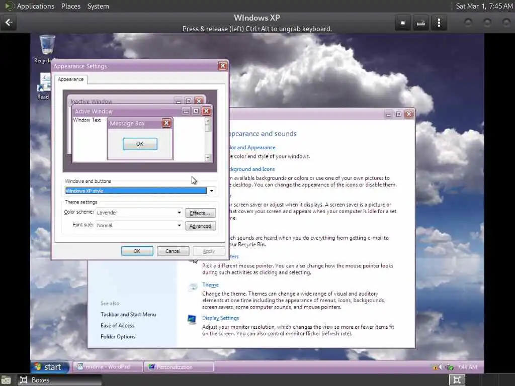Click the workspace switcher icon bottom right
515x386 pixels.
457,380
